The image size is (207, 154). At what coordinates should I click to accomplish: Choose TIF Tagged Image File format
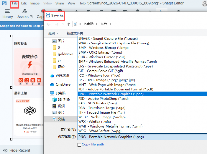point(142,112)
